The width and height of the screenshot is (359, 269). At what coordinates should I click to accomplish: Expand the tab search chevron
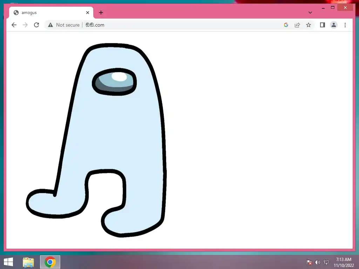pos(310,13)
